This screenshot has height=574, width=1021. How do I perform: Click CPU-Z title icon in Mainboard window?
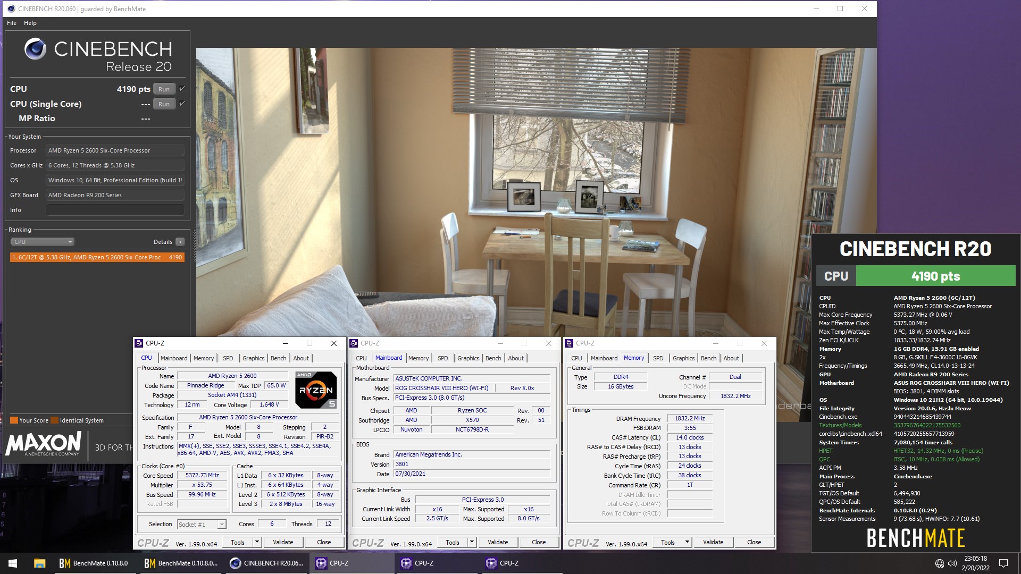[354, 343]
